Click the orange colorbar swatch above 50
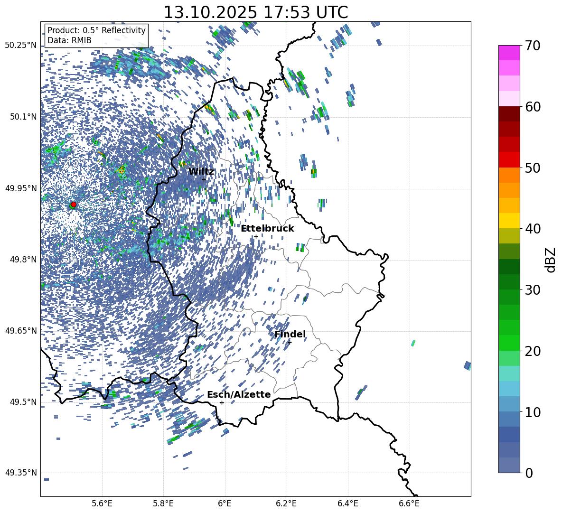Image resolution: width=562 pixels, height=513 pixels. click(x=509, y=175)
